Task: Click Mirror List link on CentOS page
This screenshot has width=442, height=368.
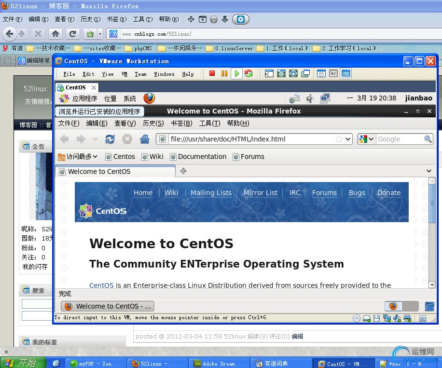Action: 261,193
